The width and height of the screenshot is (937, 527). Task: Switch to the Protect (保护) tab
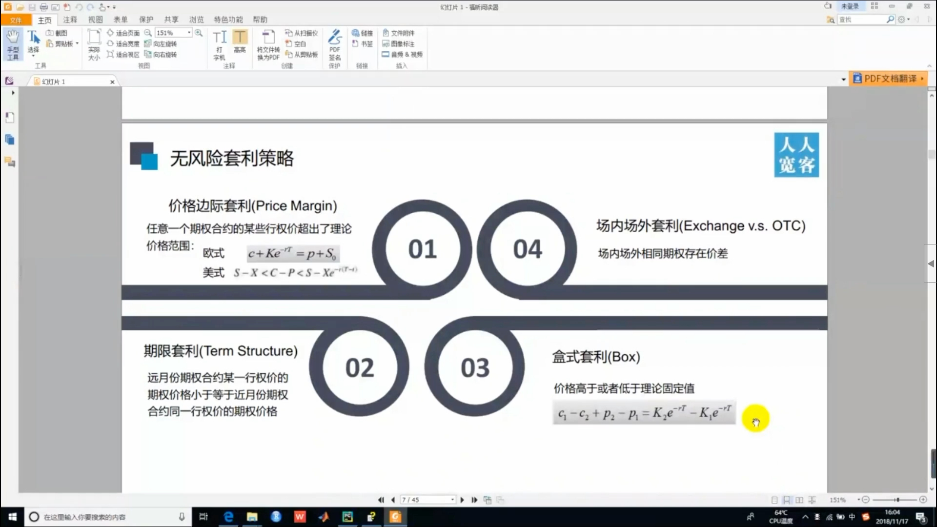click(x=146, y=20)
